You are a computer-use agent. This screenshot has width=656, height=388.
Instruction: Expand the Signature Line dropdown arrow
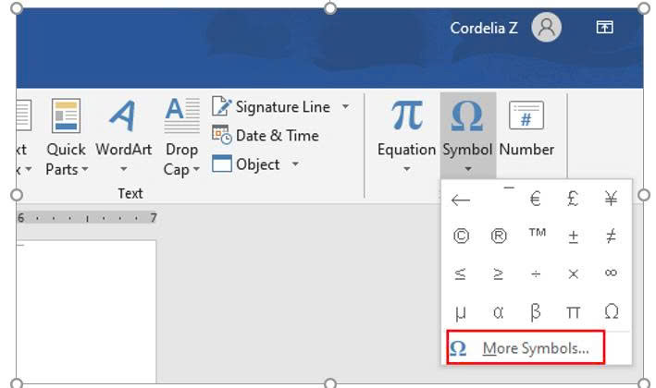click(x=346, y=107)
